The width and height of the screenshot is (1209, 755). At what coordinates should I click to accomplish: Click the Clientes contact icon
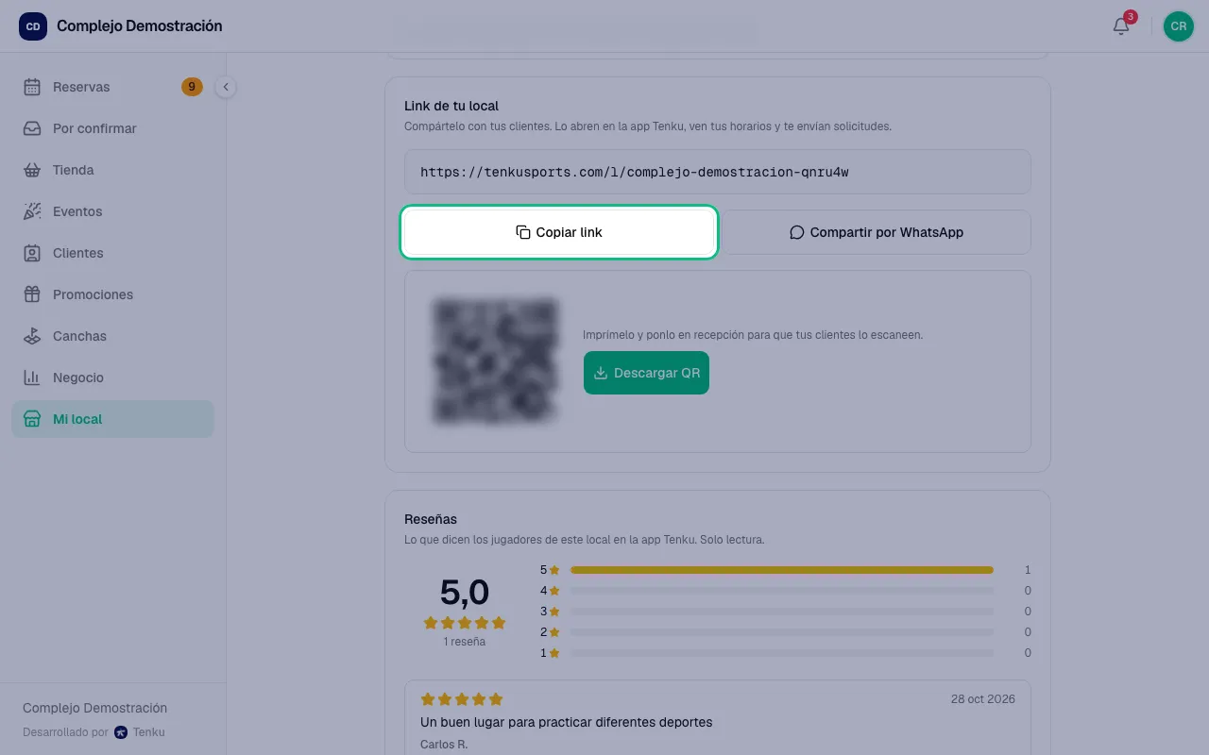click(x=32, y=253)
